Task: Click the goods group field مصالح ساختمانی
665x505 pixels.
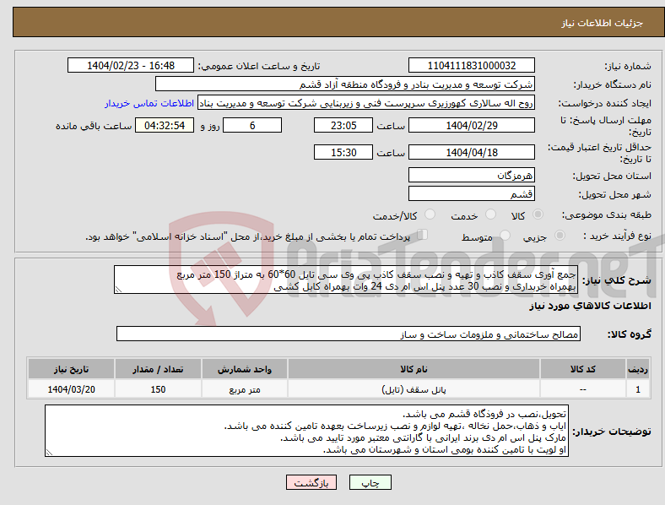Action: pos(349,334)
